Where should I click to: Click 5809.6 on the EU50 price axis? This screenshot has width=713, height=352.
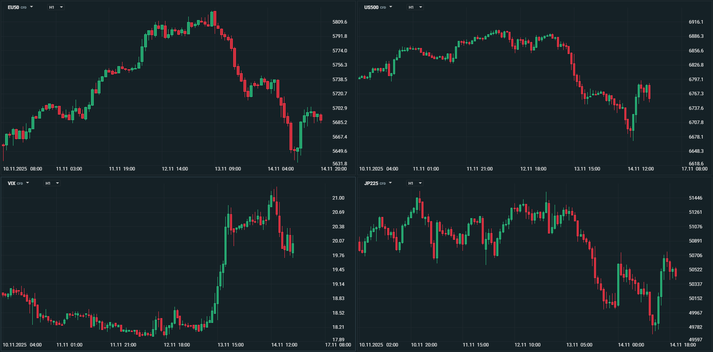pos(340,22)
